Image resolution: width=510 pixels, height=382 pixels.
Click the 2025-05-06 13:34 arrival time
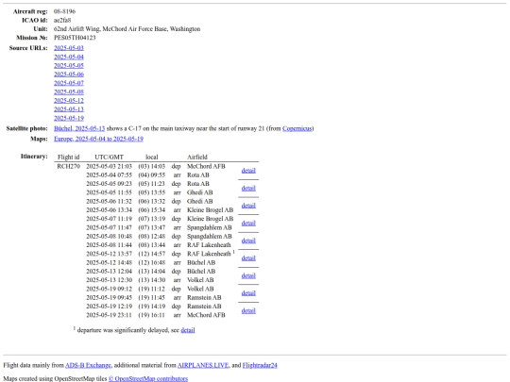(x=109, y=210)
